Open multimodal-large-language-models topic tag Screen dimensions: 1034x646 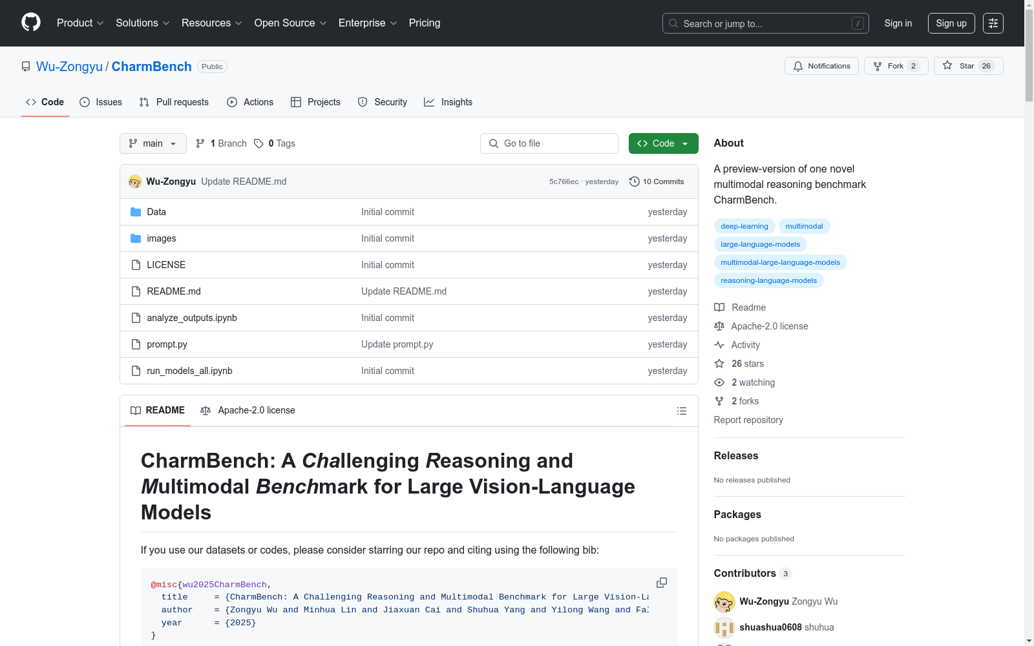(781, 262)
